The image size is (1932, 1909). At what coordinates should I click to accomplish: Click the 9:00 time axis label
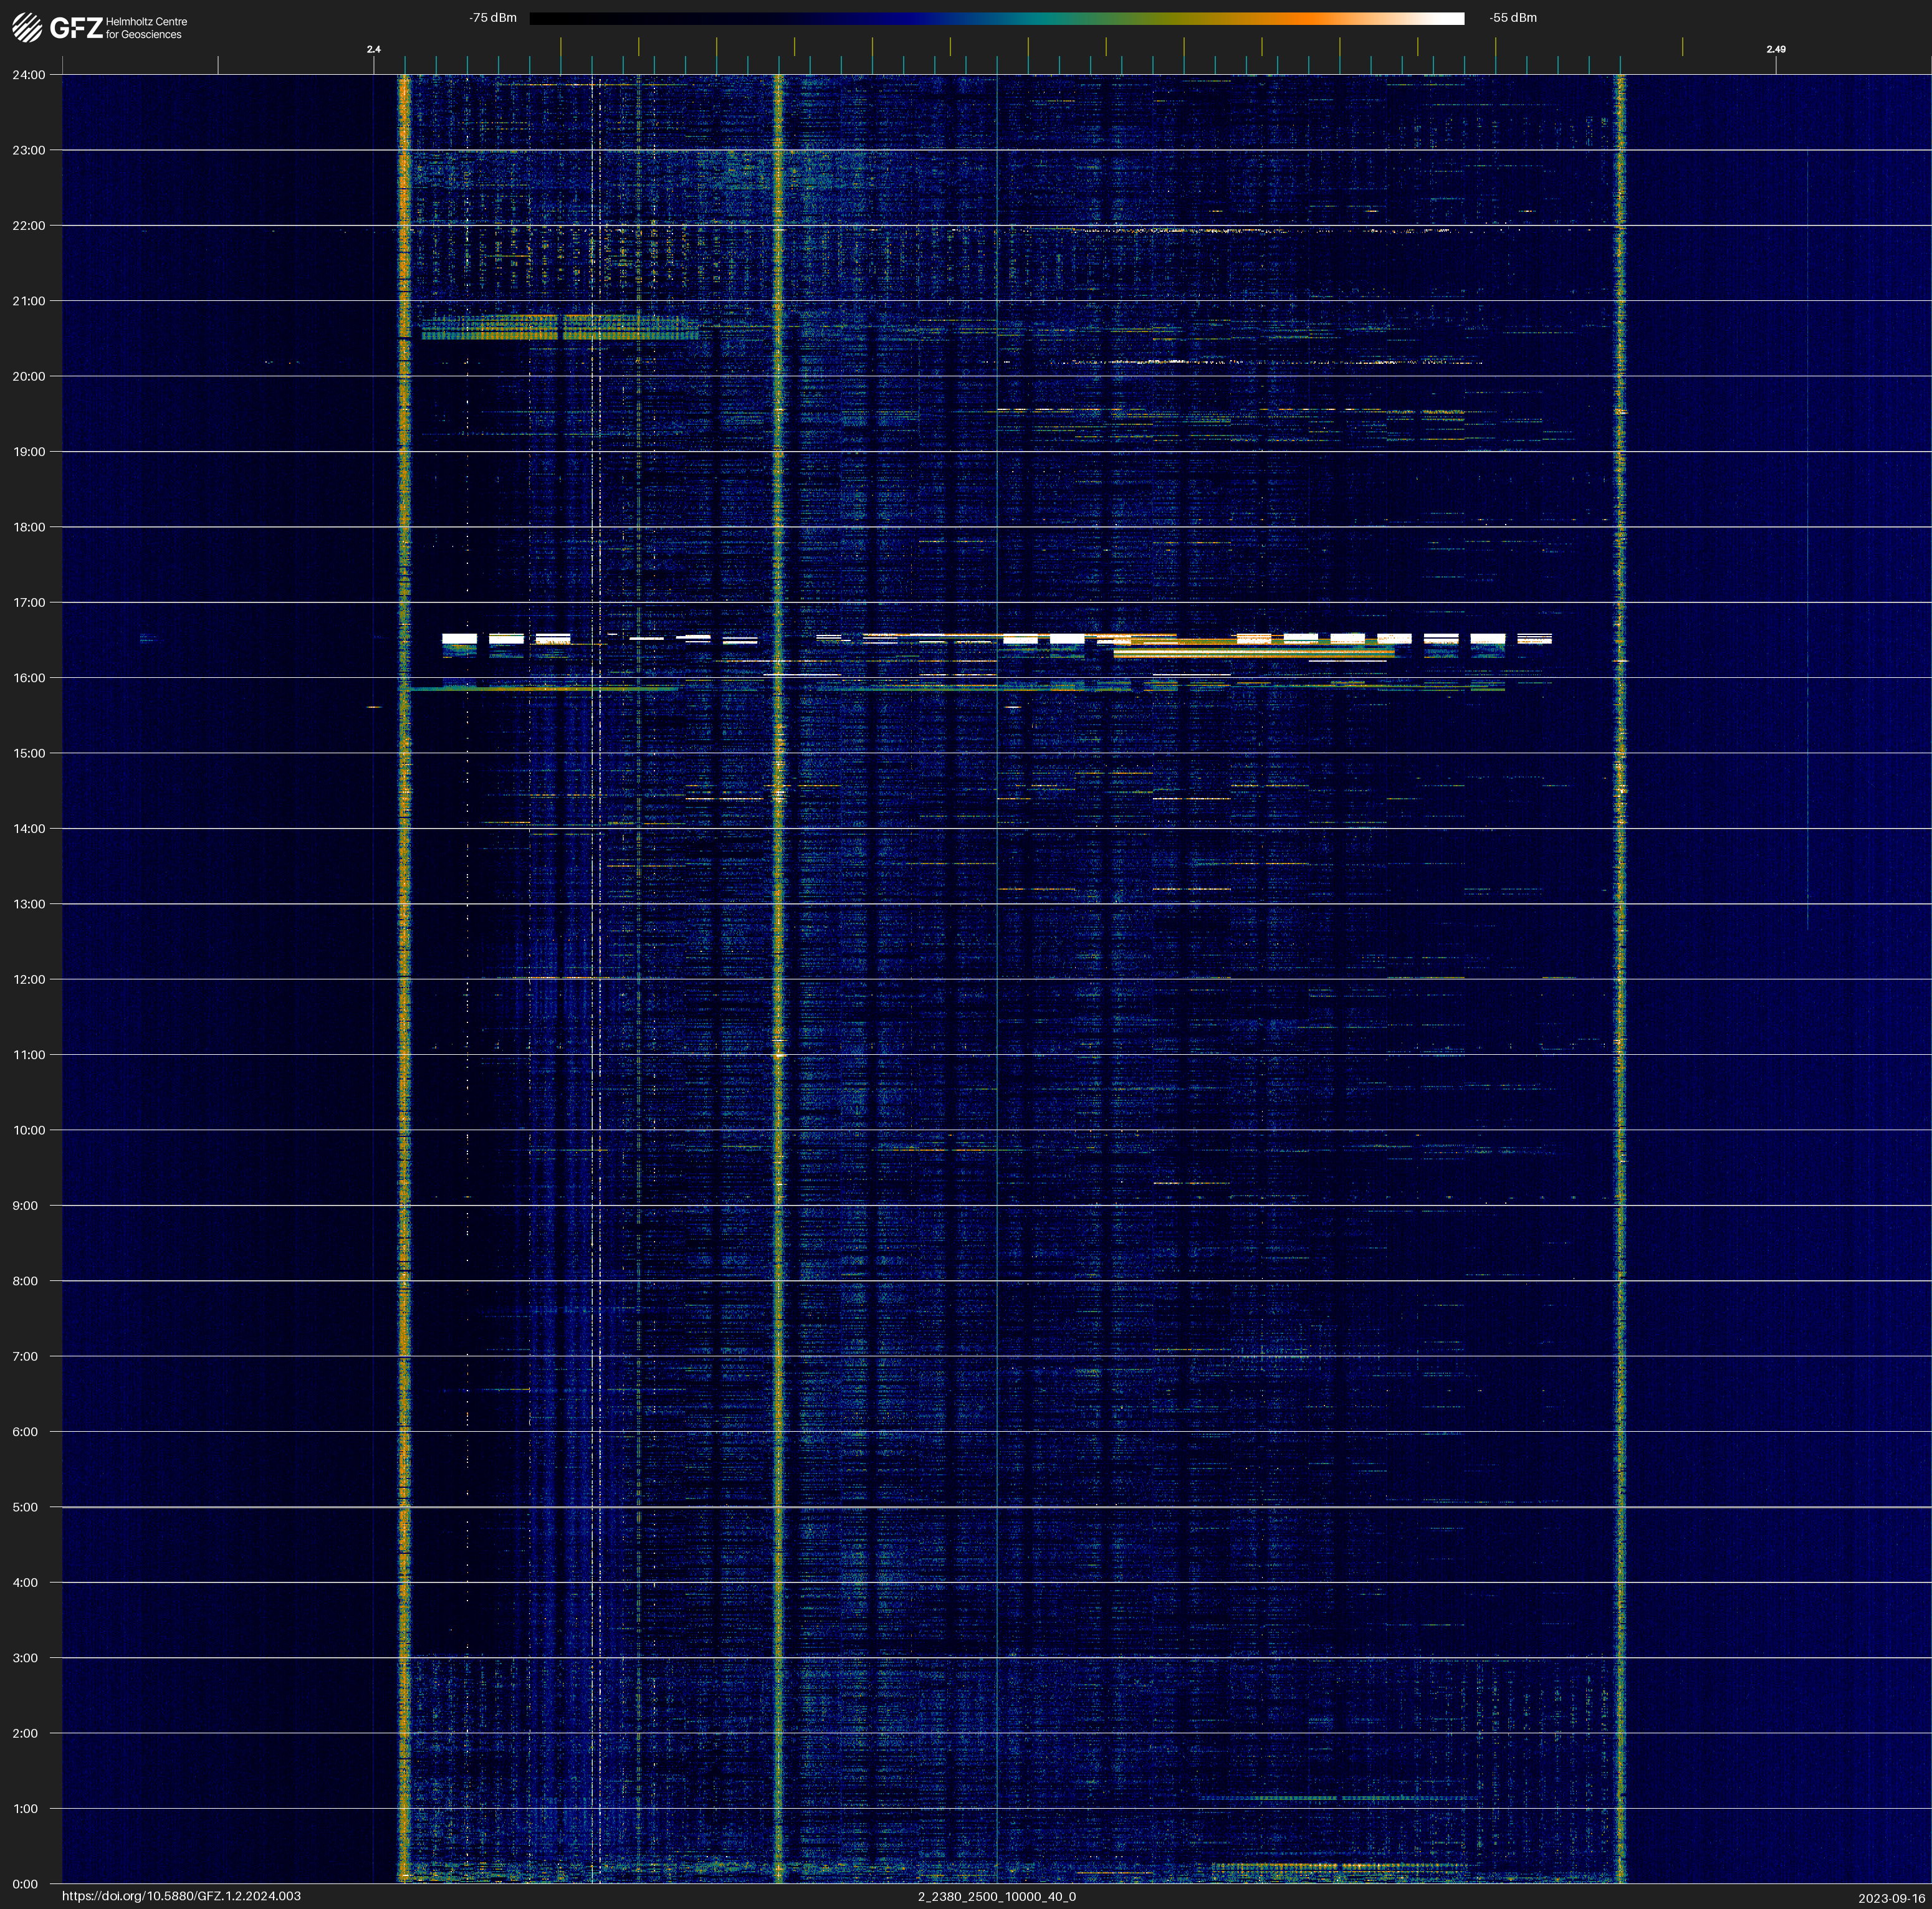click(25, 1206)
